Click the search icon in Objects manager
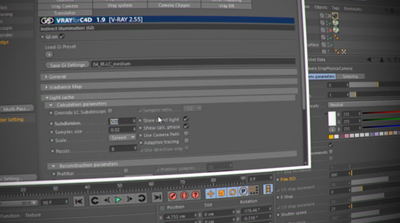Viewport: 400px width, 223px height. point(387,11)
